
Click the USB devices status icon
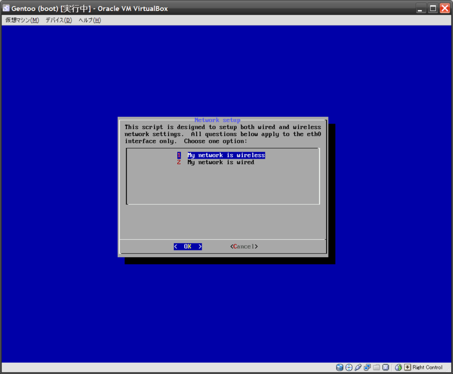coord(358,367)
